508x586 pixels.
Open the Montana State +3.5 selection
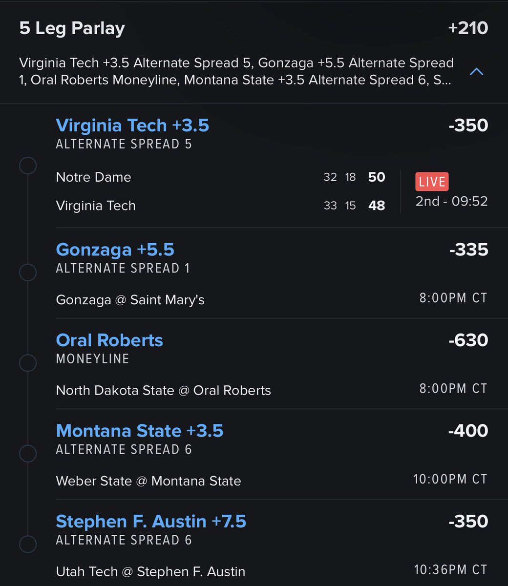click(x=140, y=431)
